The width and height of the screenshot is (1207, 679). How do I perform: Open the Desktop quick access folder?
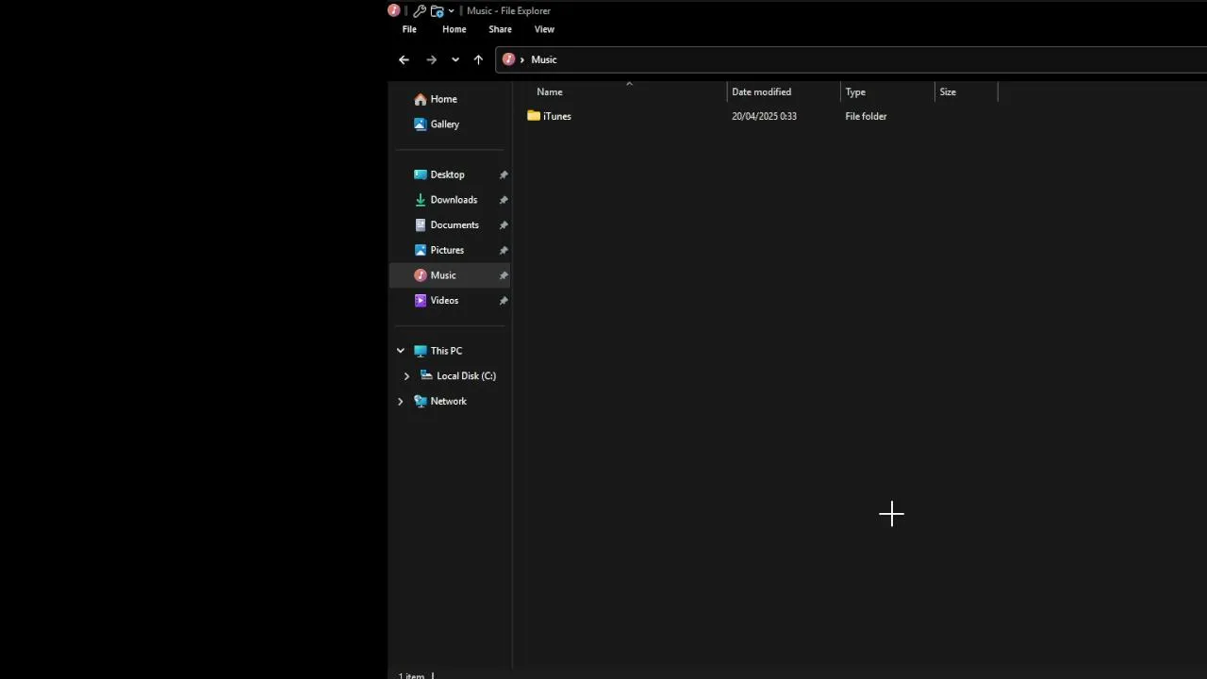447,174
